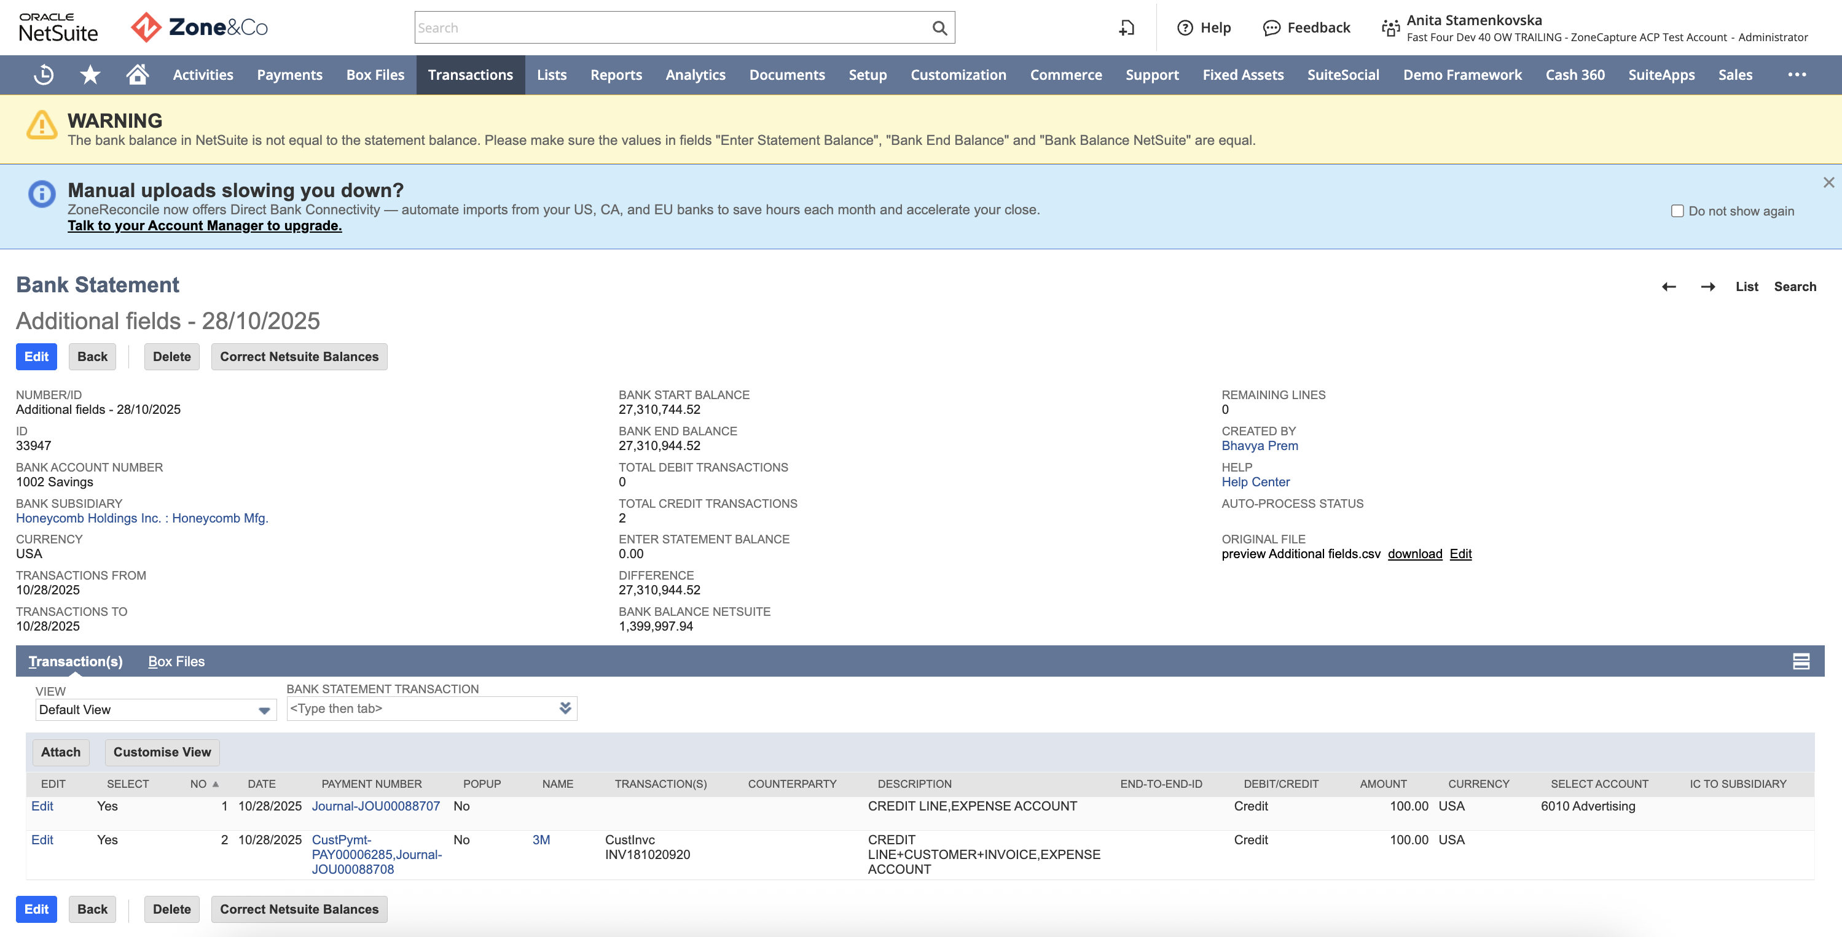Screen dimensions: 1842x937
Task: Go to previous record arrow
Action: coord(1669,287)
